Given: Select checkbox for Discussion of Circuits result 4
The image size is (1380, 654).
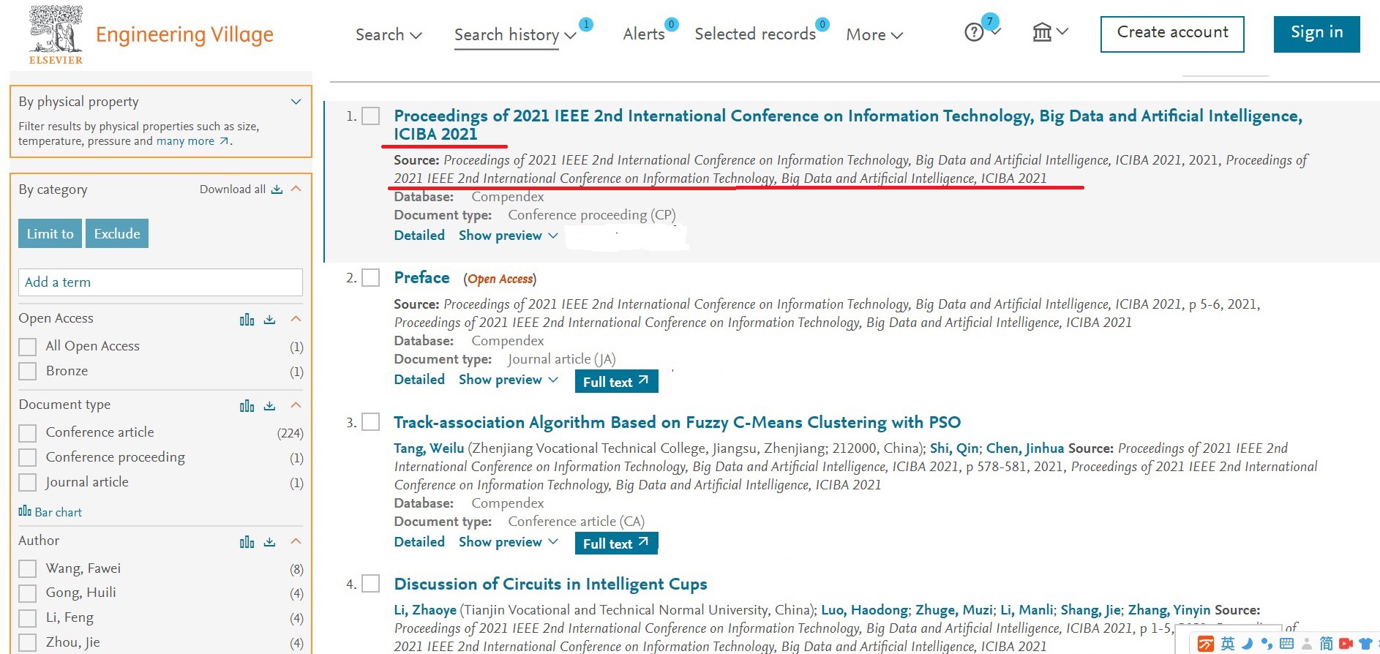Looking at the screenshot, I should [x=371, y=584].
